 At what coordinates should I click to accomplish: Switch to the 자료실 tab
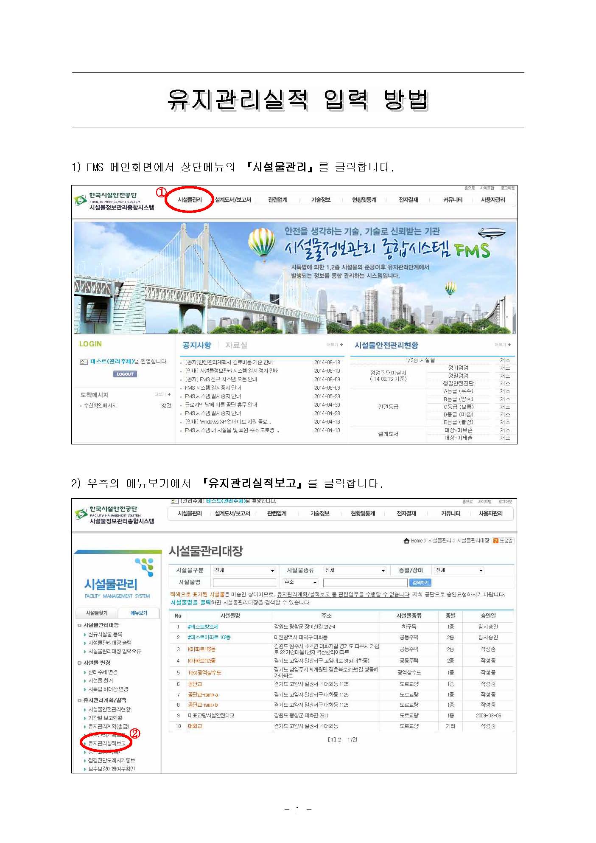[236, 345]
